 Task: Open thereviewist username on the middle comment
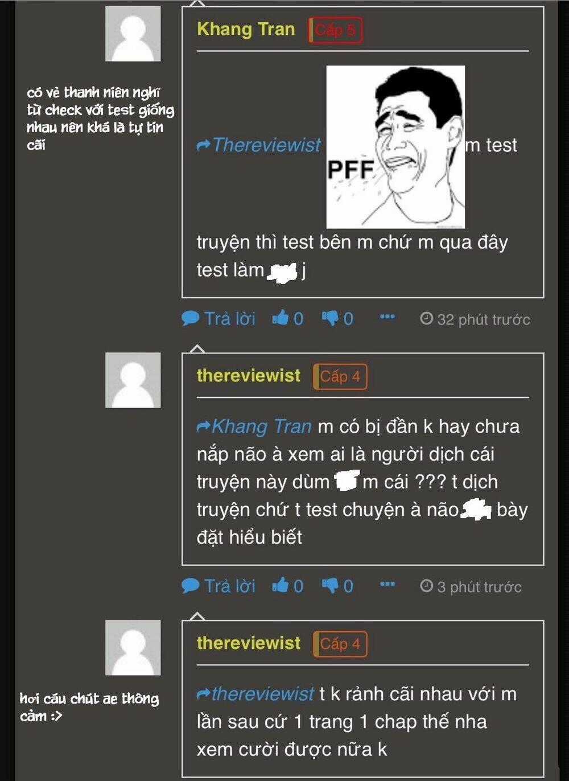point(248,376)
